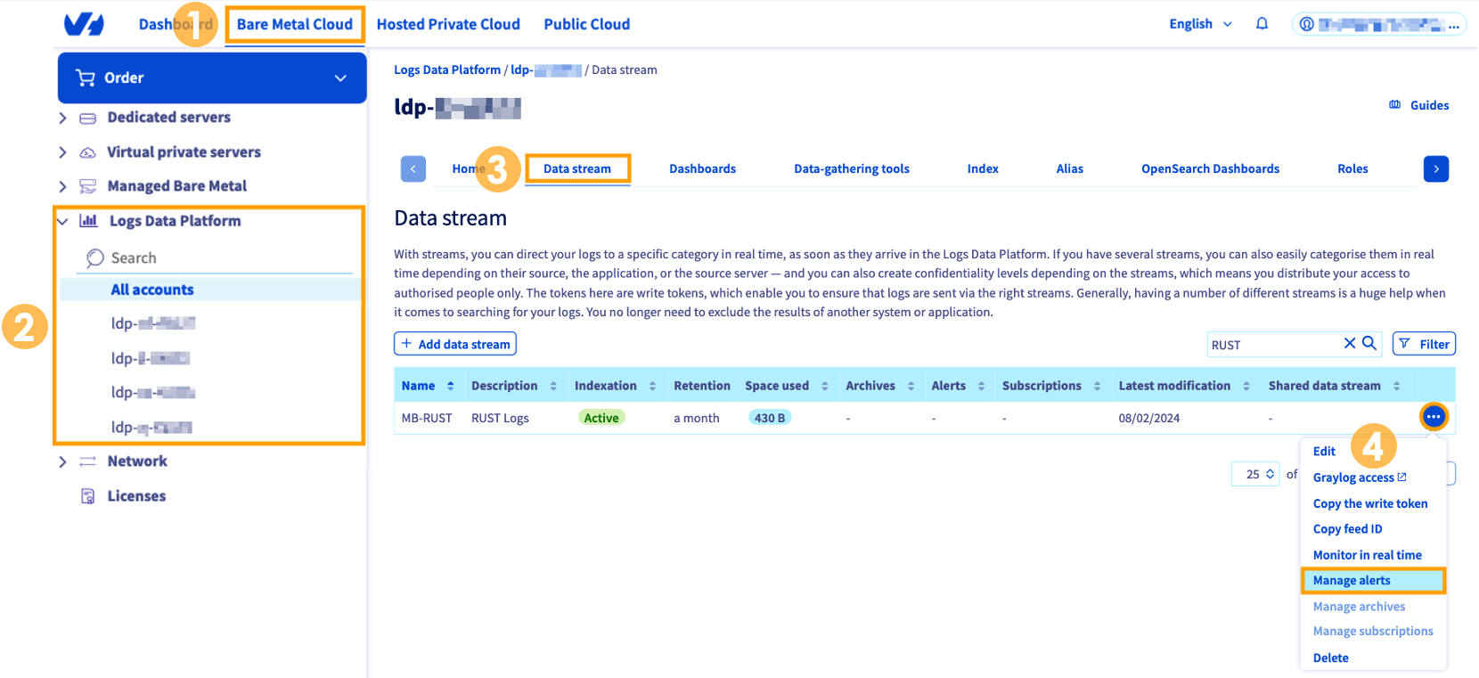Click the Logs Data Platform chart icon
The width and height of the screenshot is (1479, 678).
point(88,221)
